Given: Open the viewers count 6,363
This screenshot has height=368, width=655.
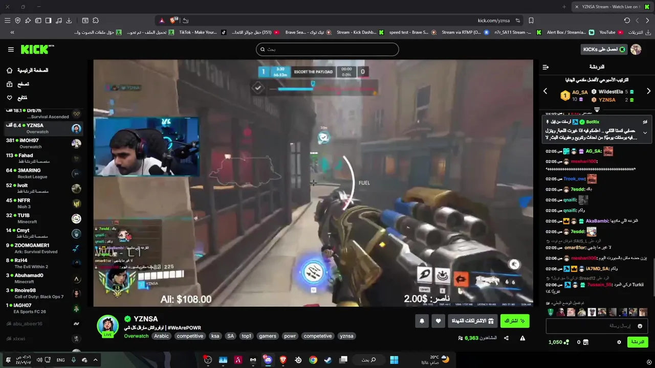Looking at the screenshot, I should (x=477, y=338).
